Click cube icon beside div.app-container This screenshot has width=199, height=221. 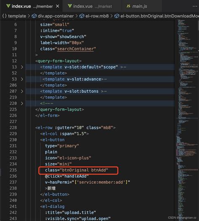(x=34, y=16)
